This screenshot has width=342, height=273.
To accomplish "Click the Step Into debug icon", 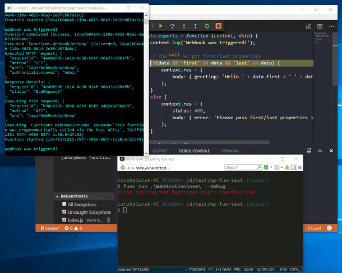I will click(184, 26).
